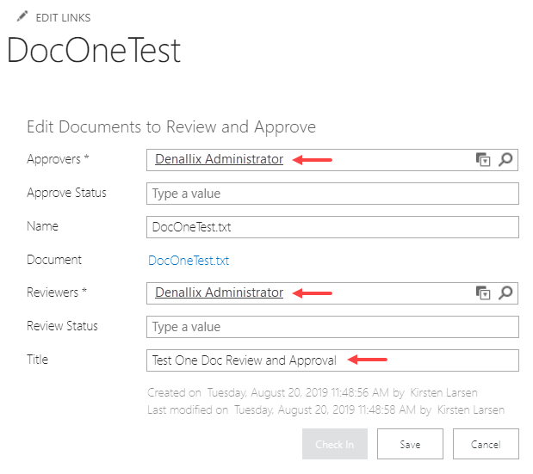Screen dimensions: 533x474
Task: Select Denallix Administrator in the Reviewers field
Action: point(219,292)
